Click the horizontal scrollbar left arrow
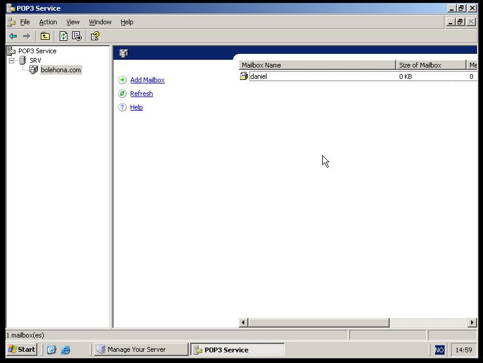The image size is (483, 363). coord(244,323)
